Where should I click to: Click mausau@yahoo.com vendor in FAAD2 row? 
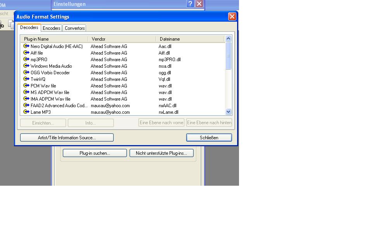[110, 105]
